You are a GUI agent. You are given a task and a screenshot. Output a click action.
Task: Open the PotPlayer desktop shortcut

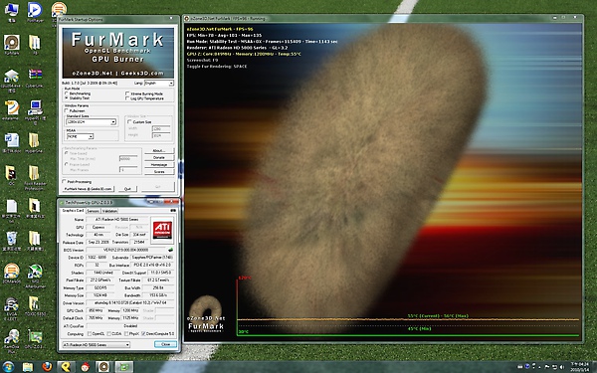pos(35,11)
